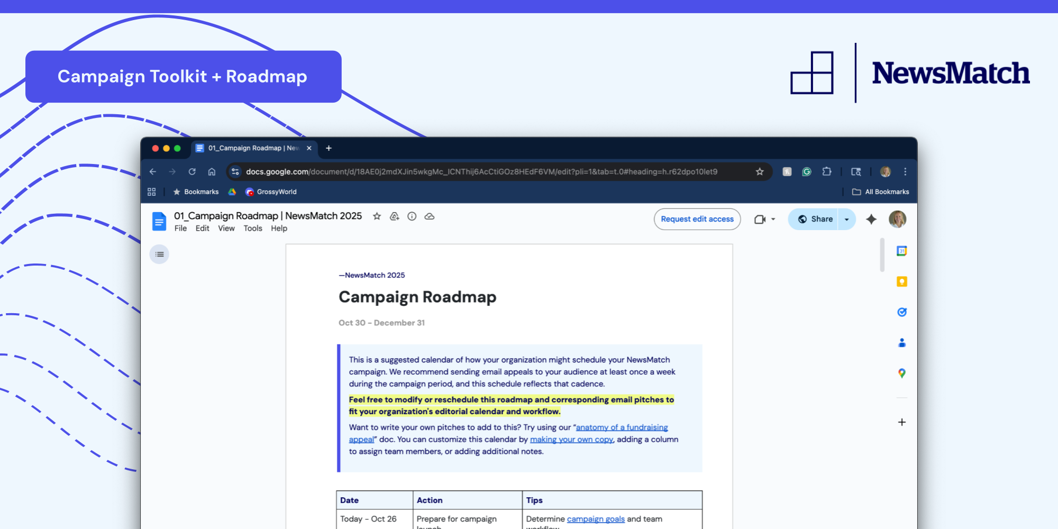Show the document outline icon
The height and width of the screenshot is (529, 1058).
pos(159,254)
